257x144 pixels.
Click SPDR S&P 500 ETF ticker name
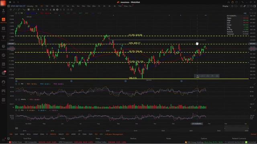(x=18, y=6)
